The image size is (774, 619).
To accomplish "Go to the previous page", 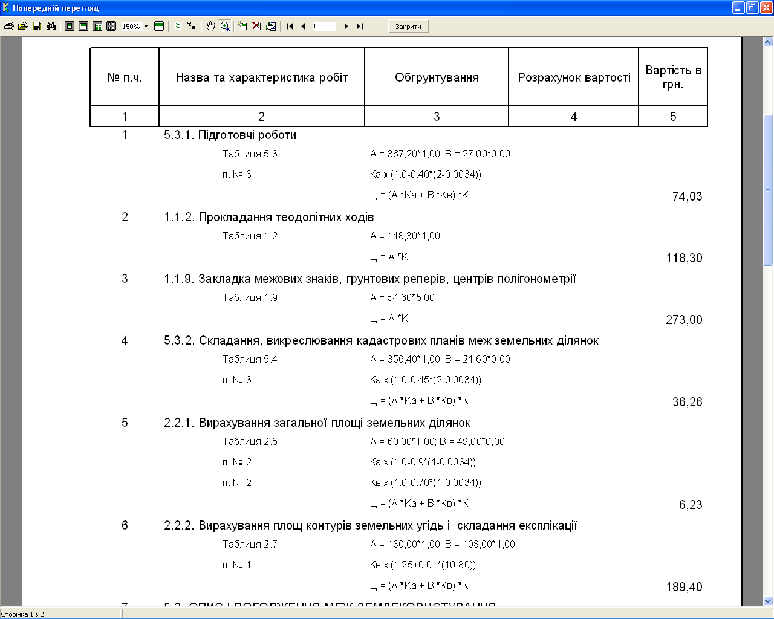I will point(303,26).
